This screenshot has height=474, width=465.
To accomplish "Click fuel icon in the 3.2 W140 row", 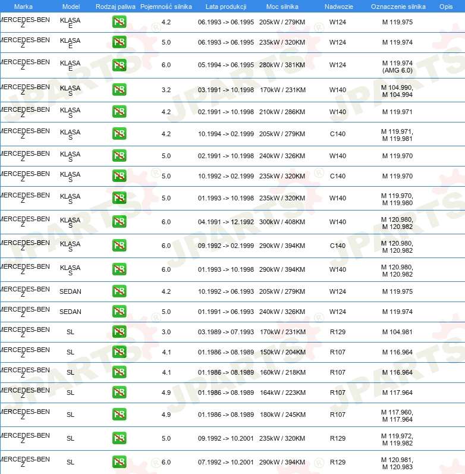I will point(119,90).
